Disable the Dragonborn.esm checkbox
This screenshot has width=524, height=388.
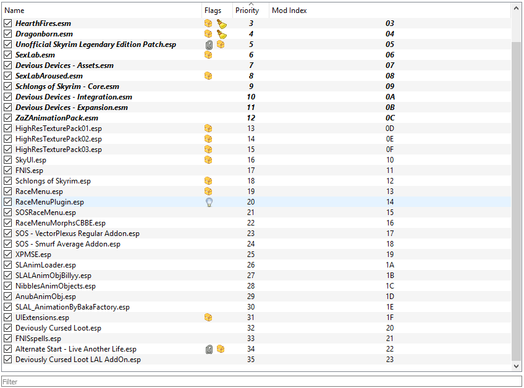[7, 34]
